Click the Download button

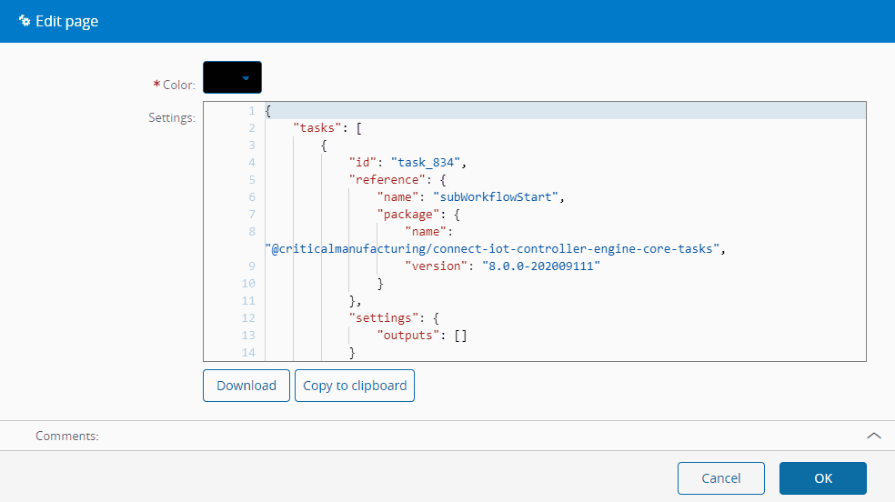(x=246, y=386)
